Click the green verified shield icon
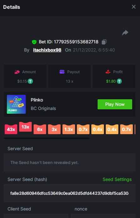 (x=34, y=42)
